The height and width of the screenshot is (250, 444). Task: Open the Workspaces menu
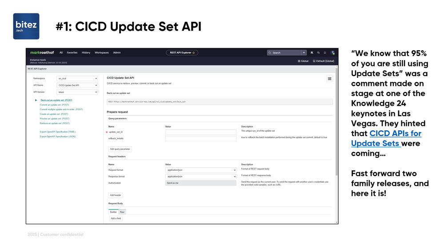click(x=102, y=53)
